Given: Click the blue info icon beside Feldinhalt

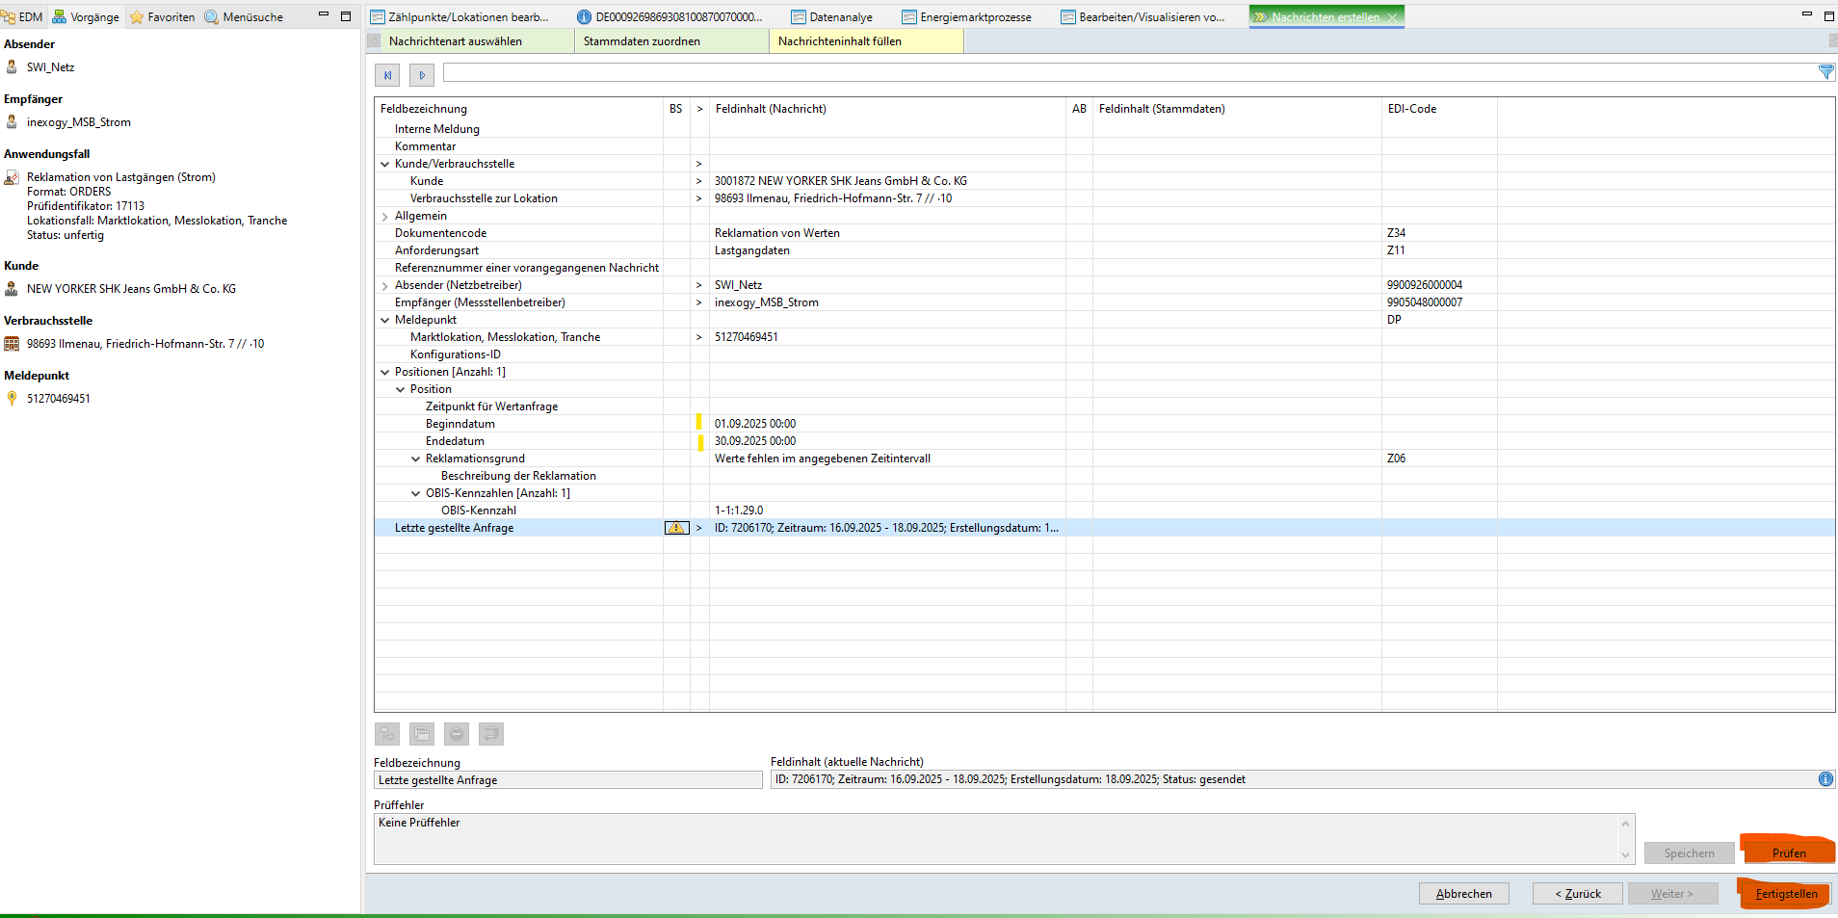Looking at the screenshot, I should (1825, 779).
